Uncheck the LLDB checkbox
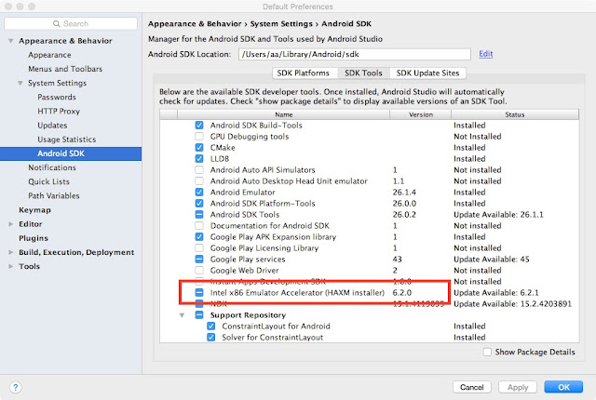This screenshot has width=596, height=400. [199, 159]
